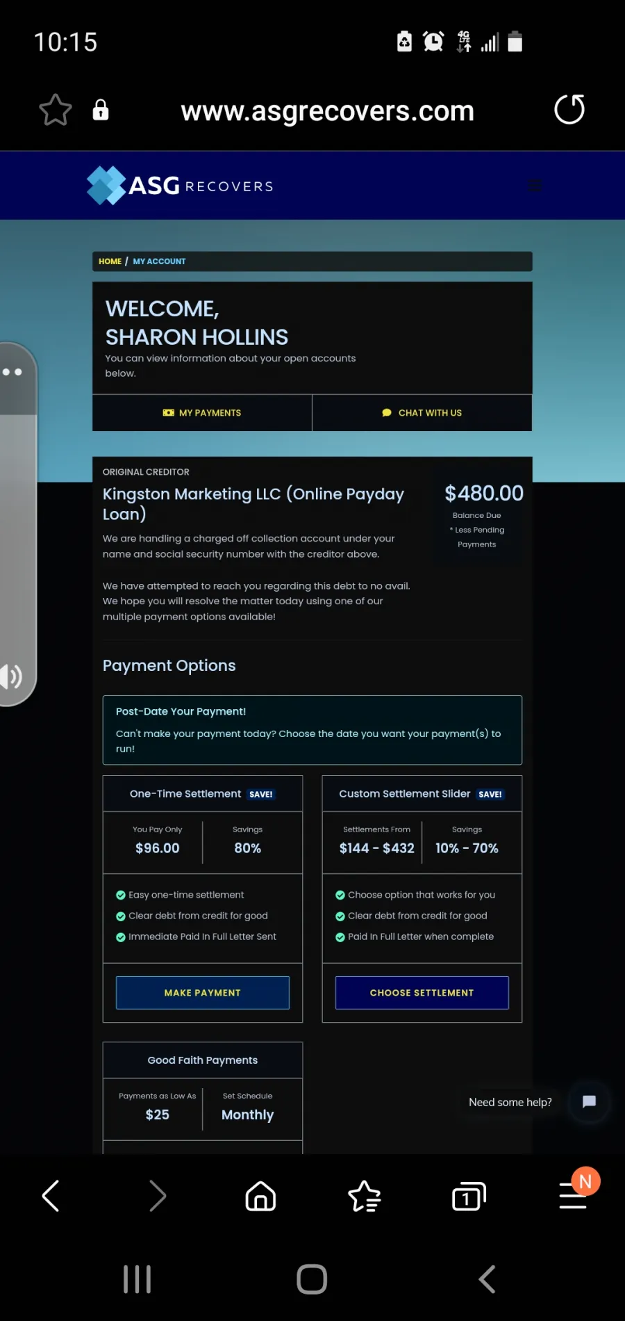Go to HOME breadcrumb
This screenshot has width=625, height=1321.
(x=110, y=261)
